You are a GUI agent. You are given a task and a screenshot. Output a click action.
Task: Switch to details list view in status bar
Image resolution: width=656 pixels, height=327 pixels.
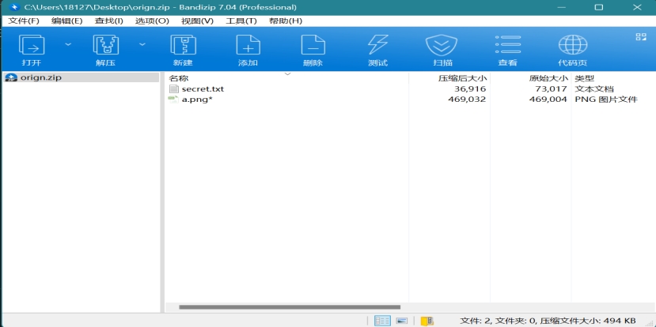coord(383,321)
